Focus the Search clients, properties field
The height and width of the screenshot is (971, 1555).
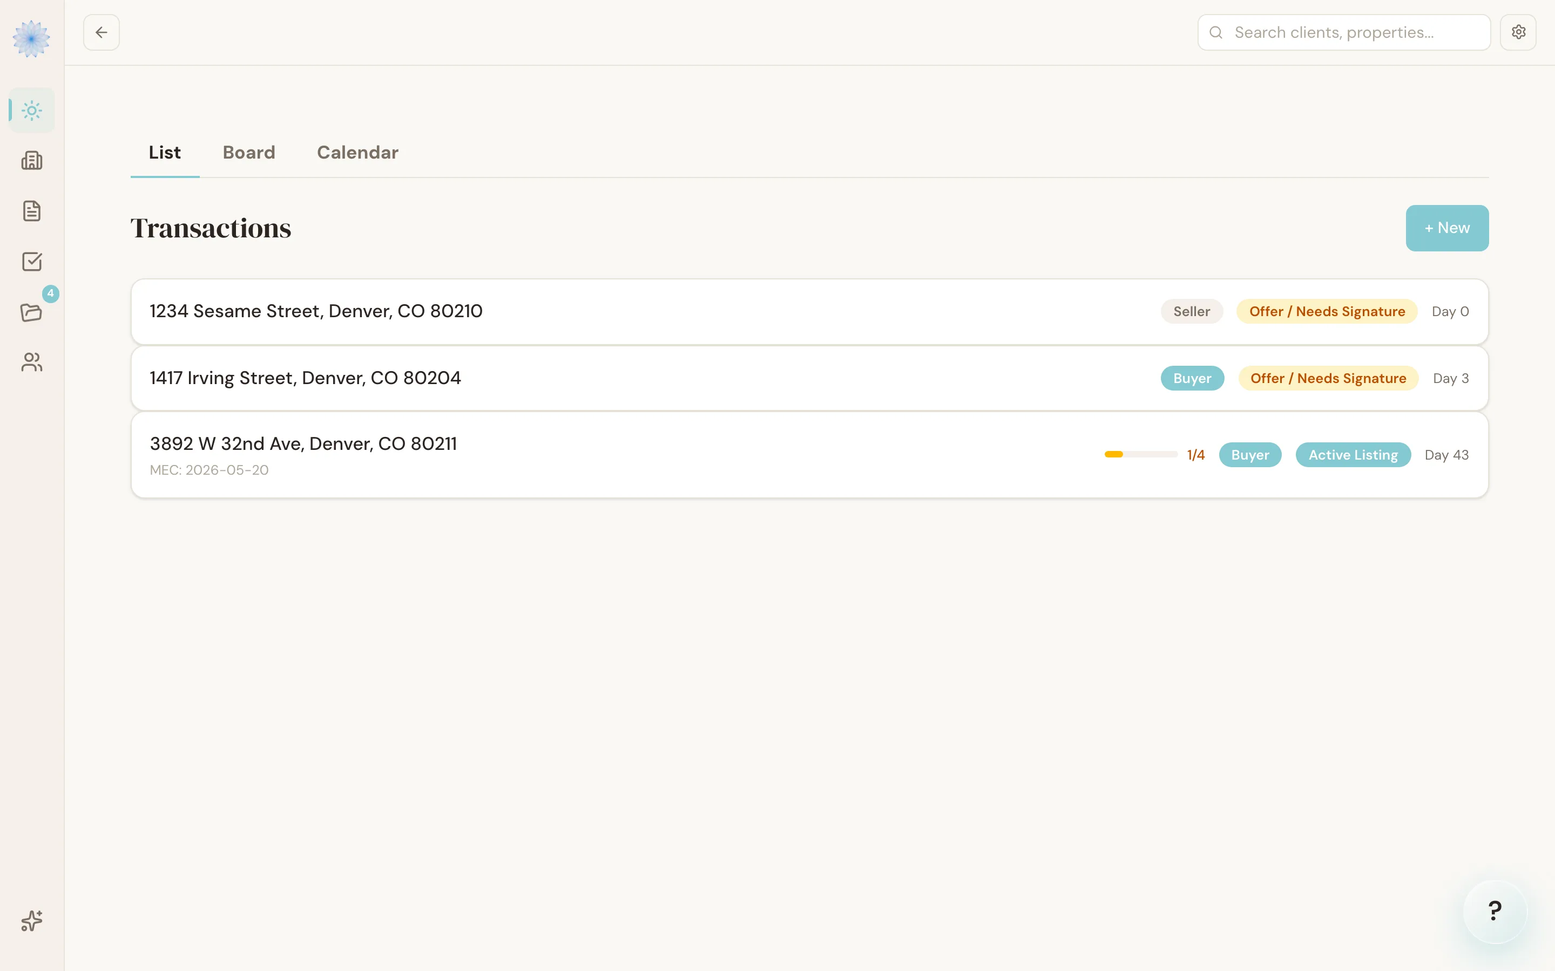[1343, 32]
